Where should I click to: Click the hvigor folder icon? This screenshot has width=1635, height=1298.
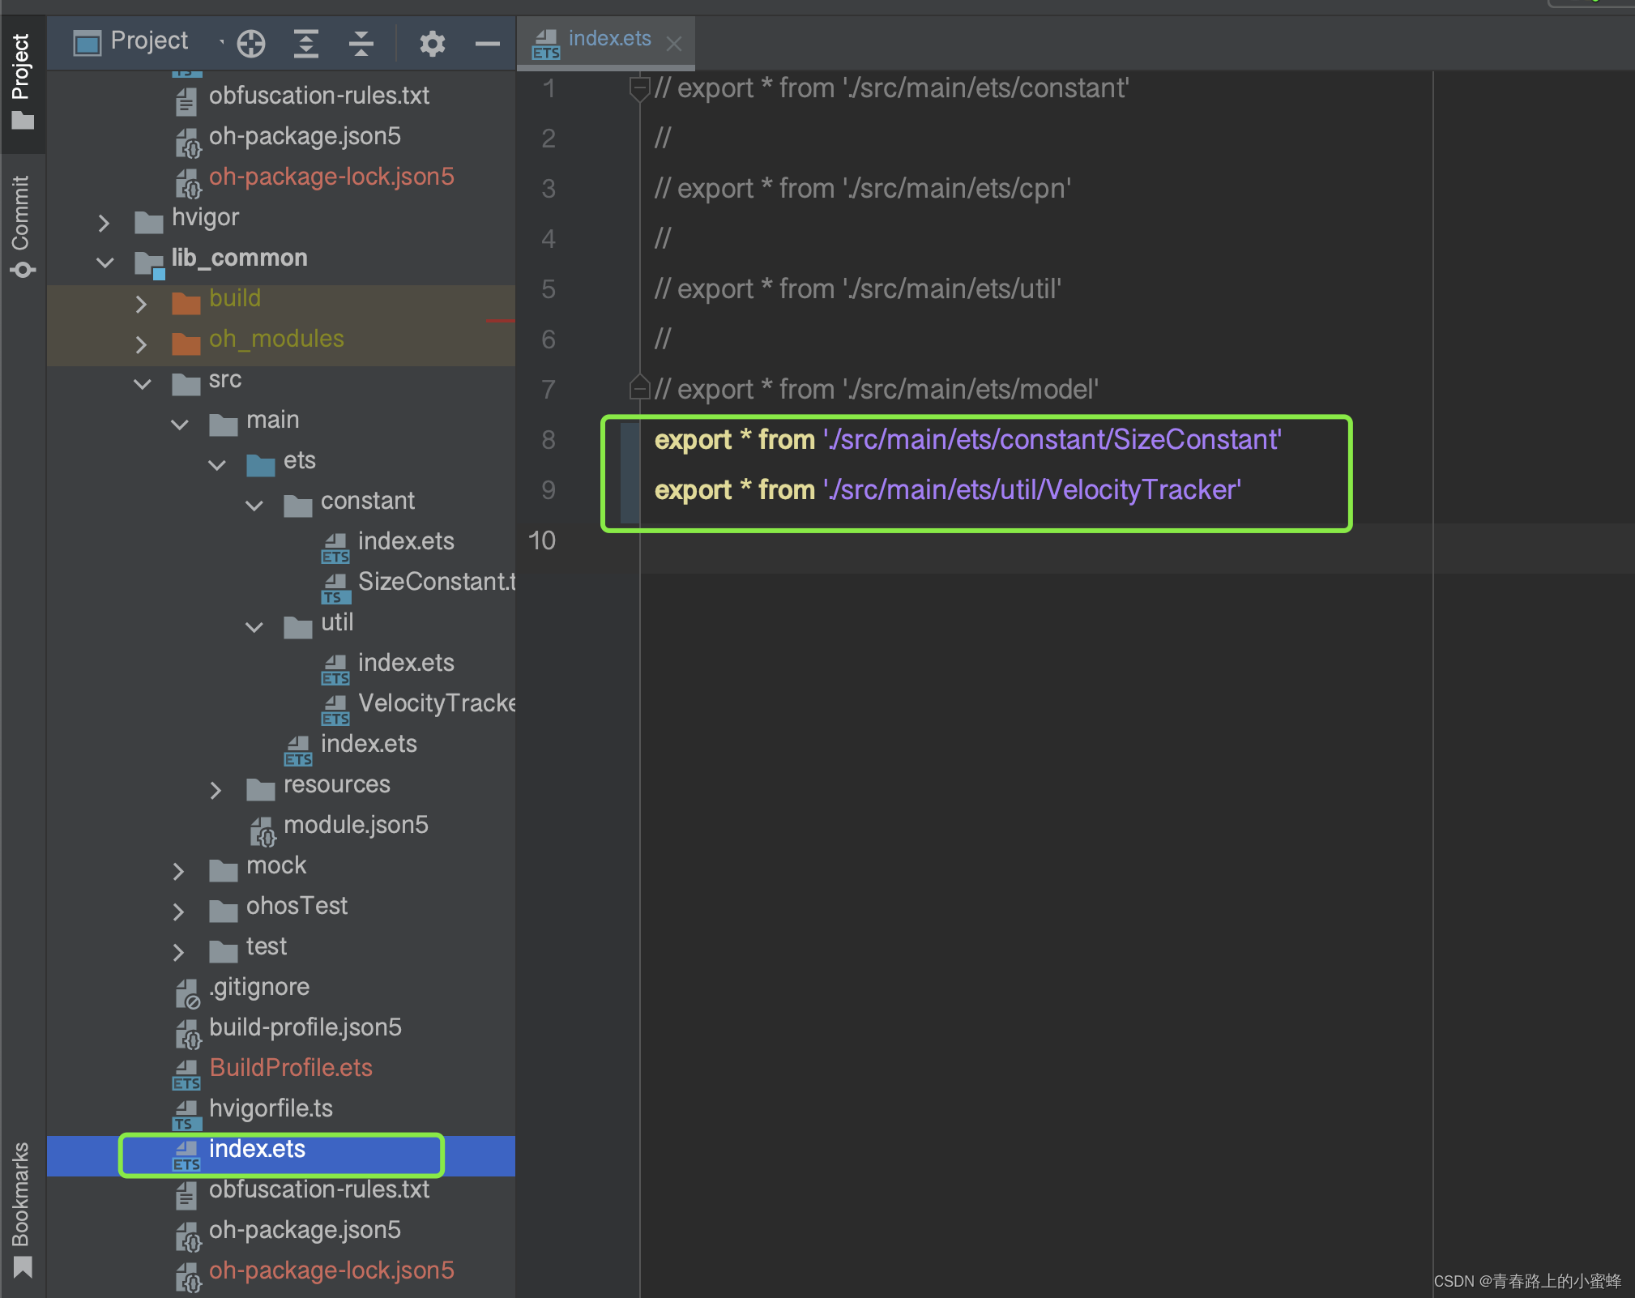pos(148,221)
